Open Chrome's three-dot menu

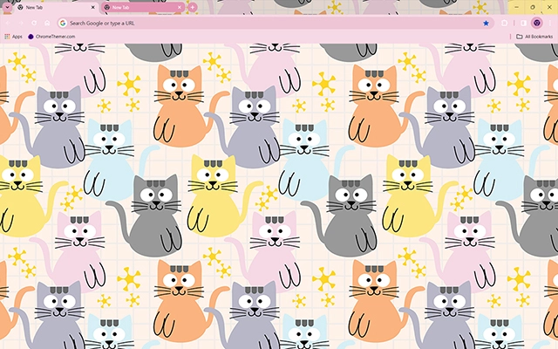click(550, 24)
